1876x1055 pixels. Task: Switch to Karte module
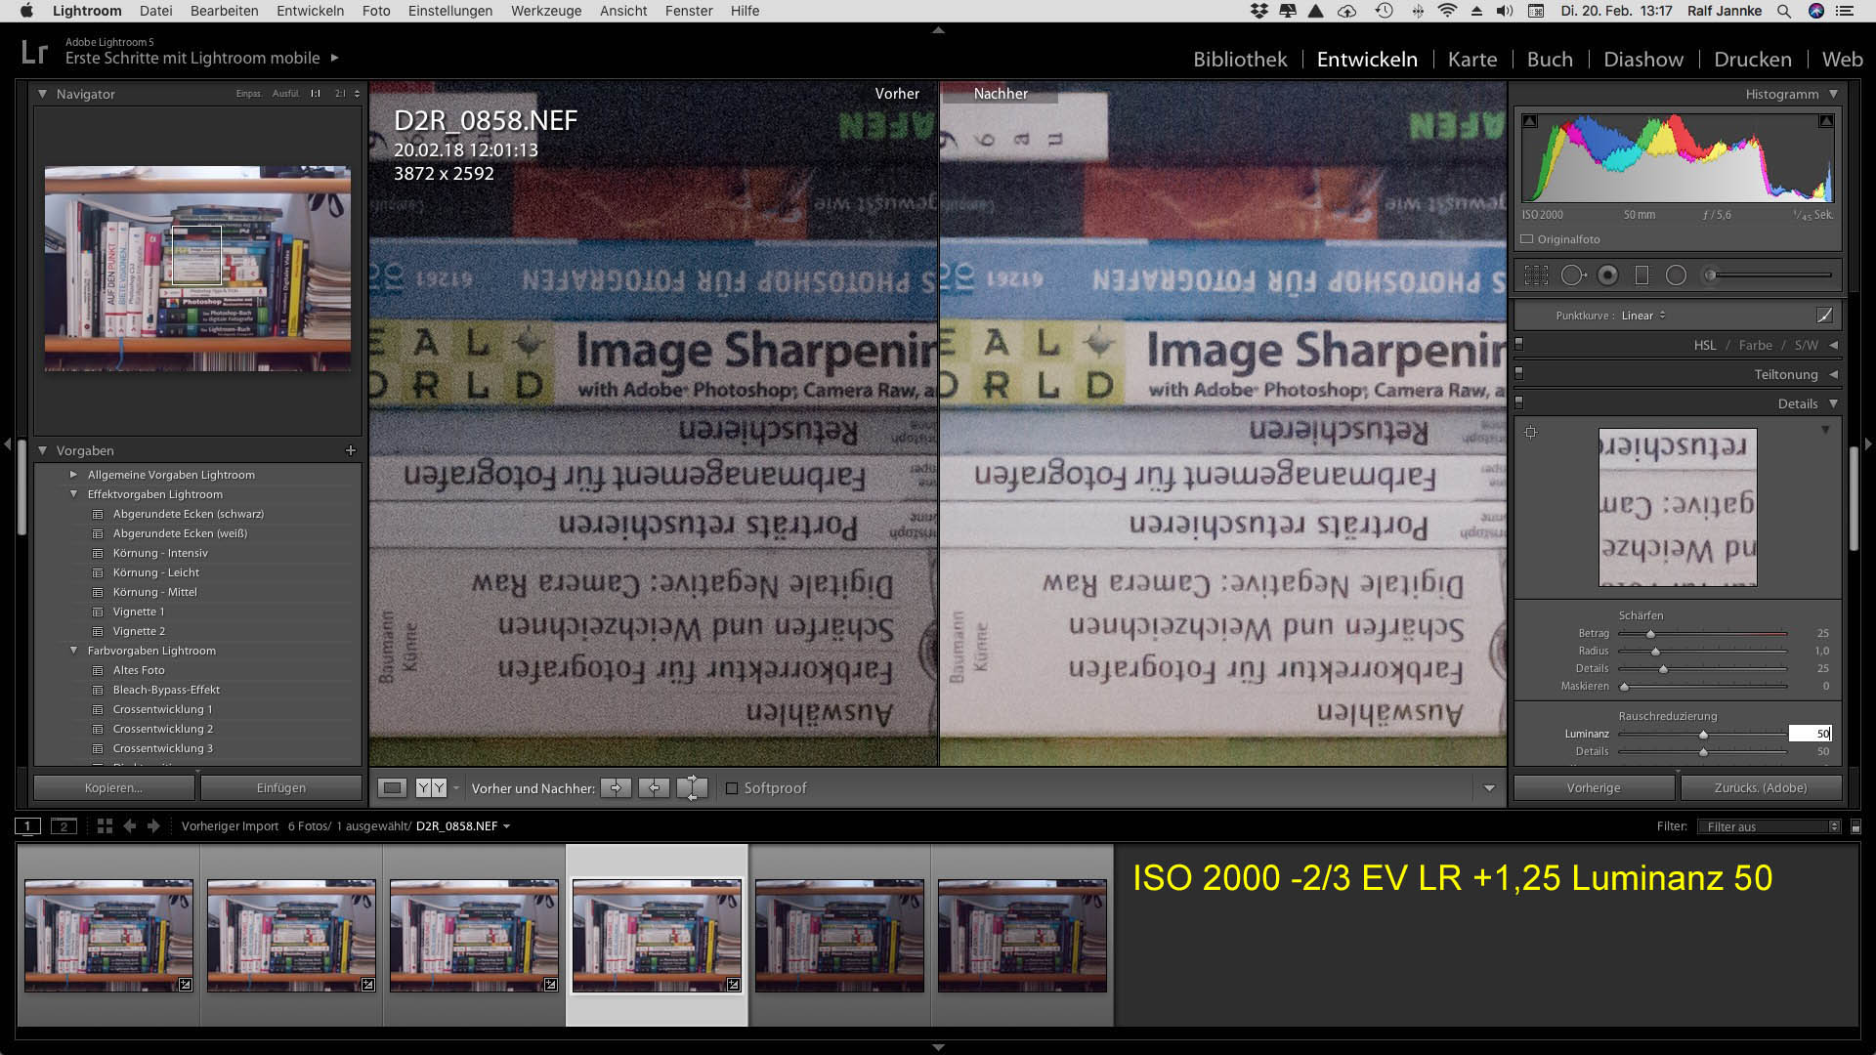click(x=1472, y=60)
